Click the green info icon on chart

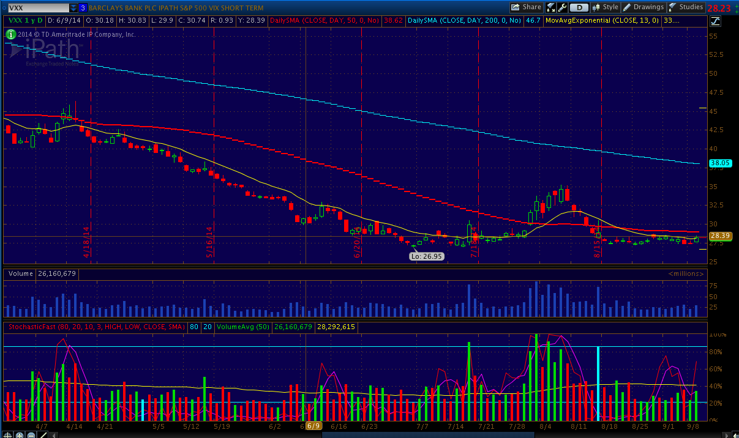point(12,34)
